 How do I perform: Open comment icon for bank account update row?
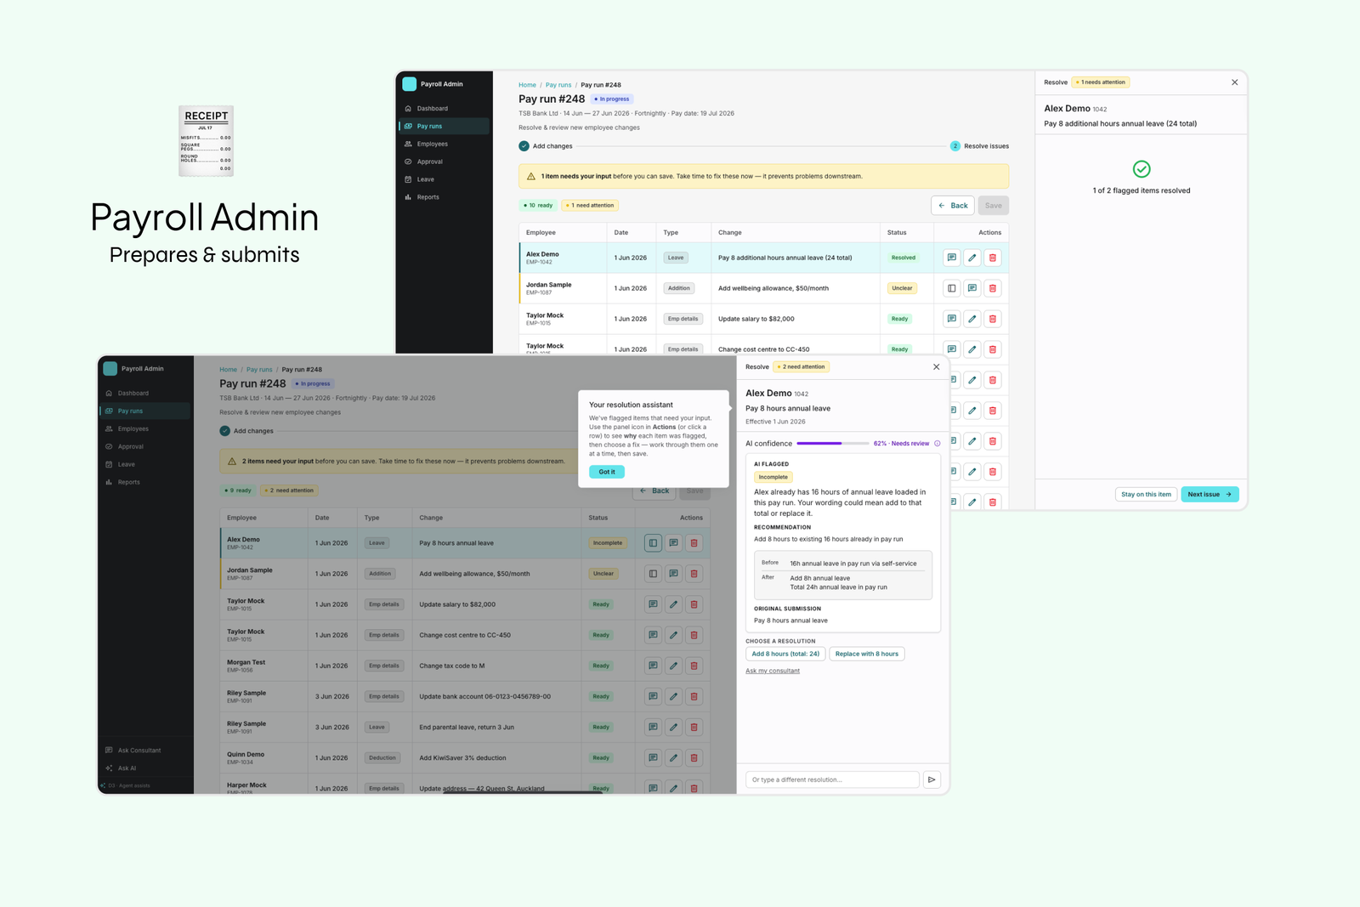(x=653, y=696)
